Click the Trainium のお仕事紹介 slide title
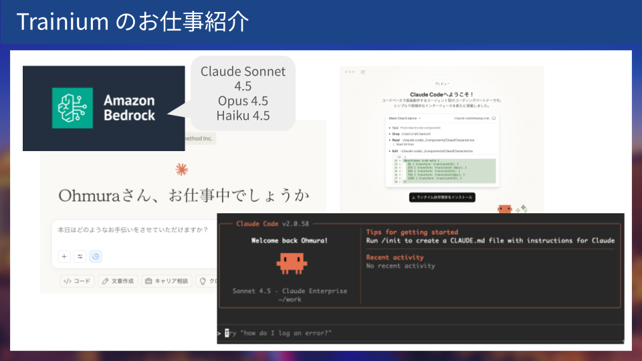This screenshot has width=642, height=361. (132, 21)
